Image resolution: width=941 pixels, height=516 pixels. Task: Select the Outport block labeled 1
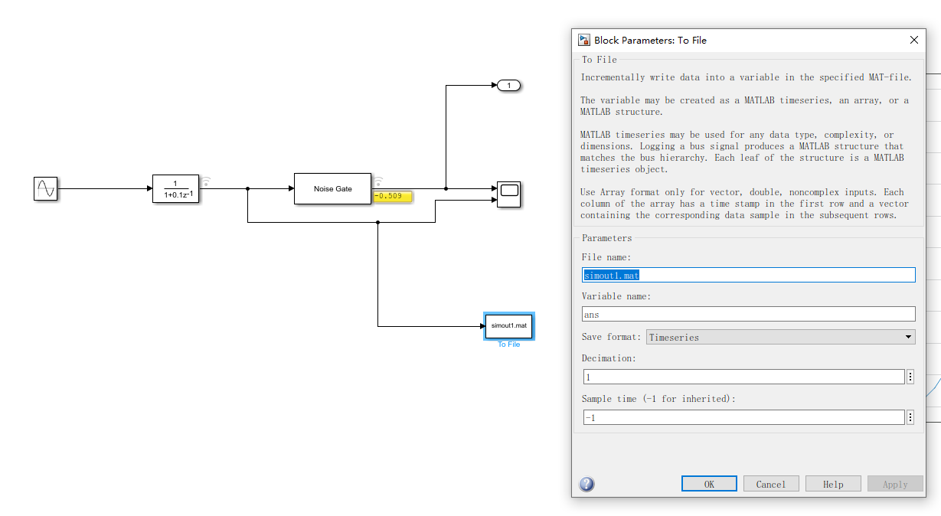point(510,85)
